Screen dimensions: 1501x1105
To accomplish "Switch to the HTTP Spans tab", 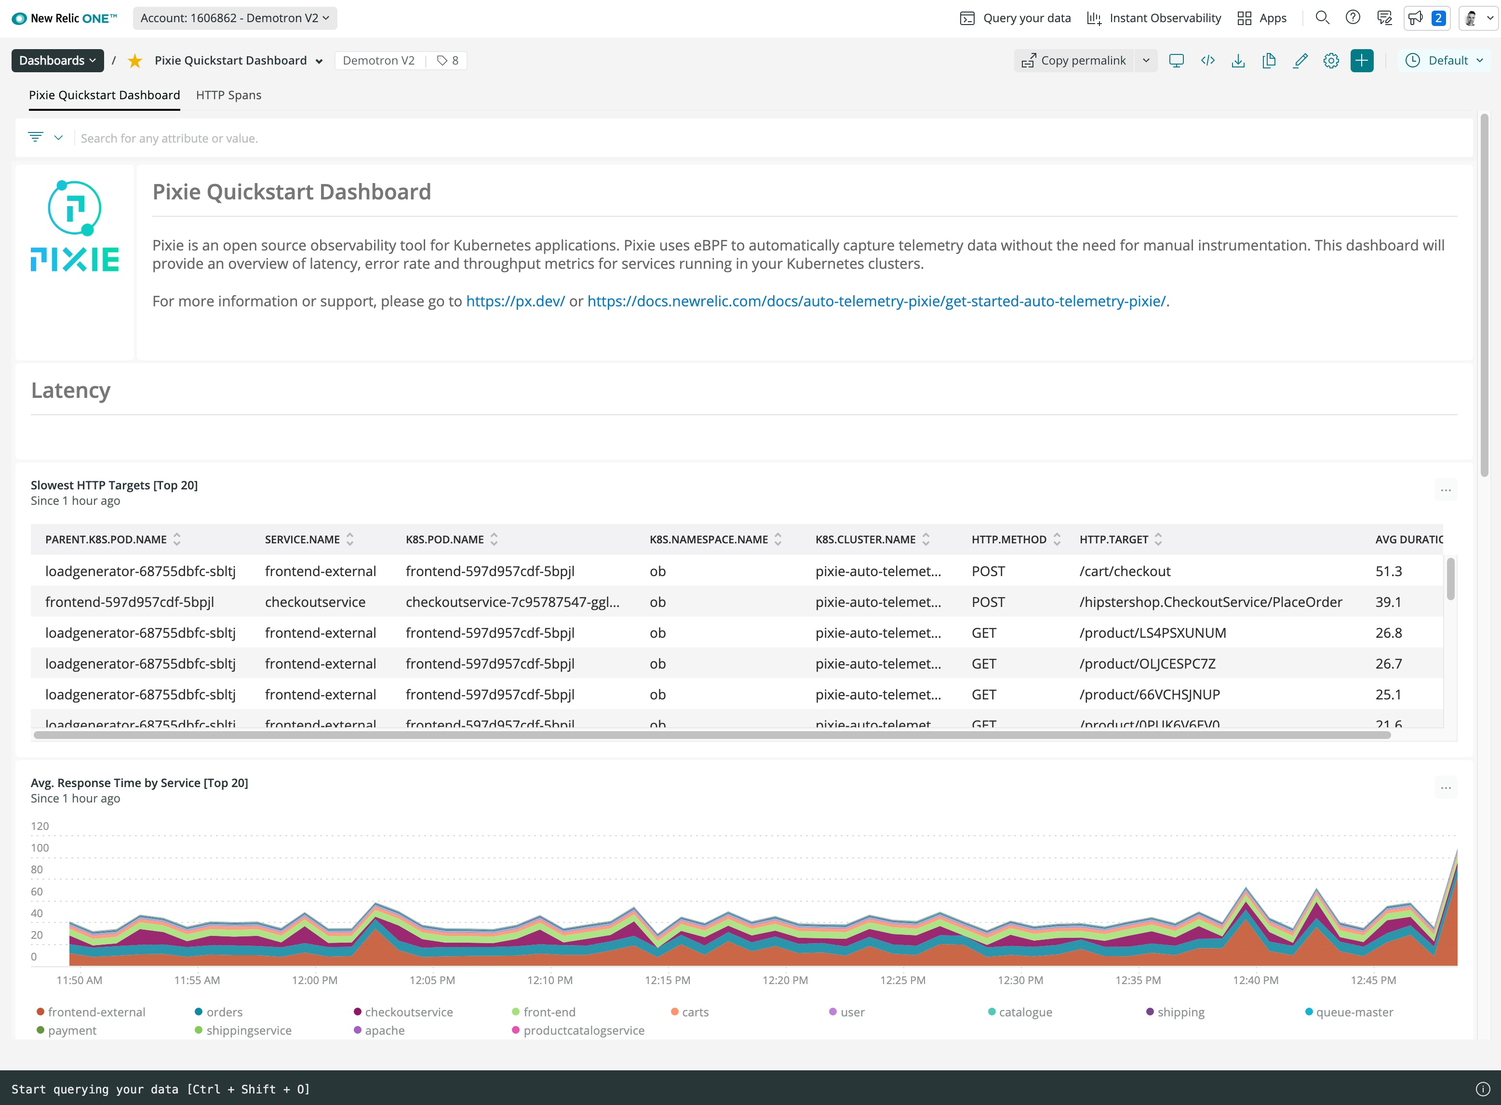I will point(228,95).
